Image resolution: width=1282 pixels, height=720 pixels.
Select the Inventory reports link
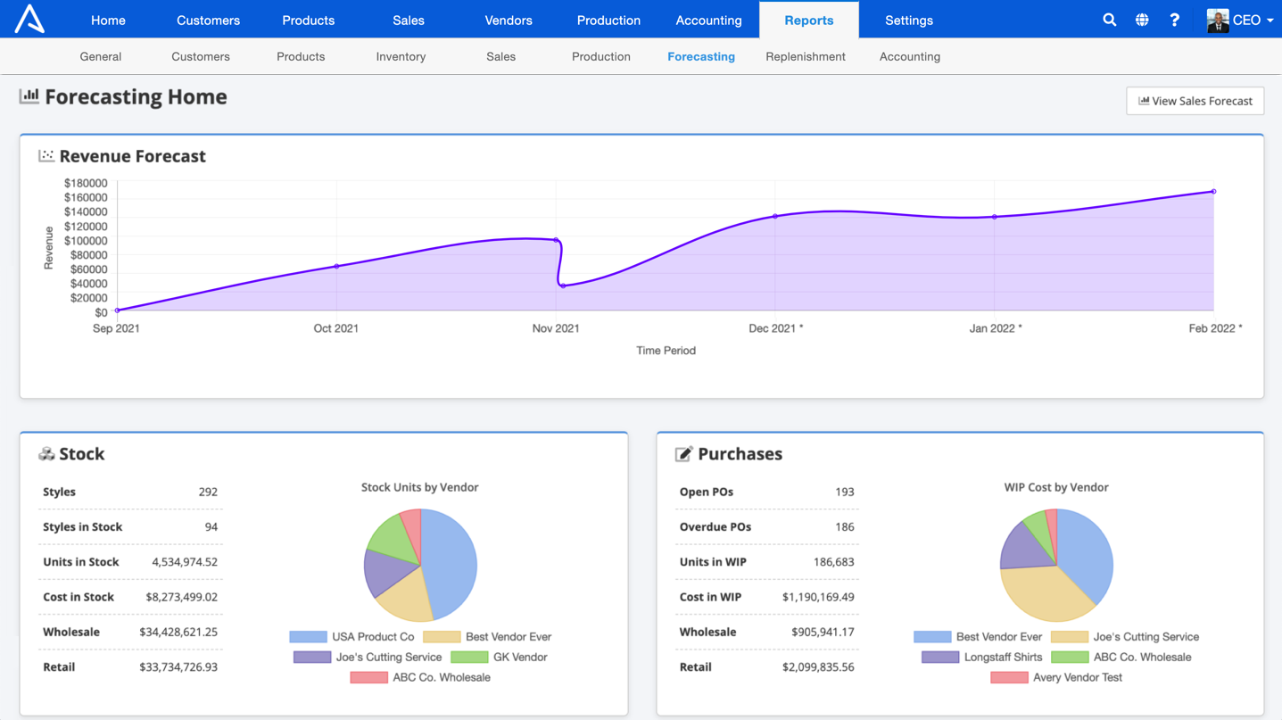401,56
